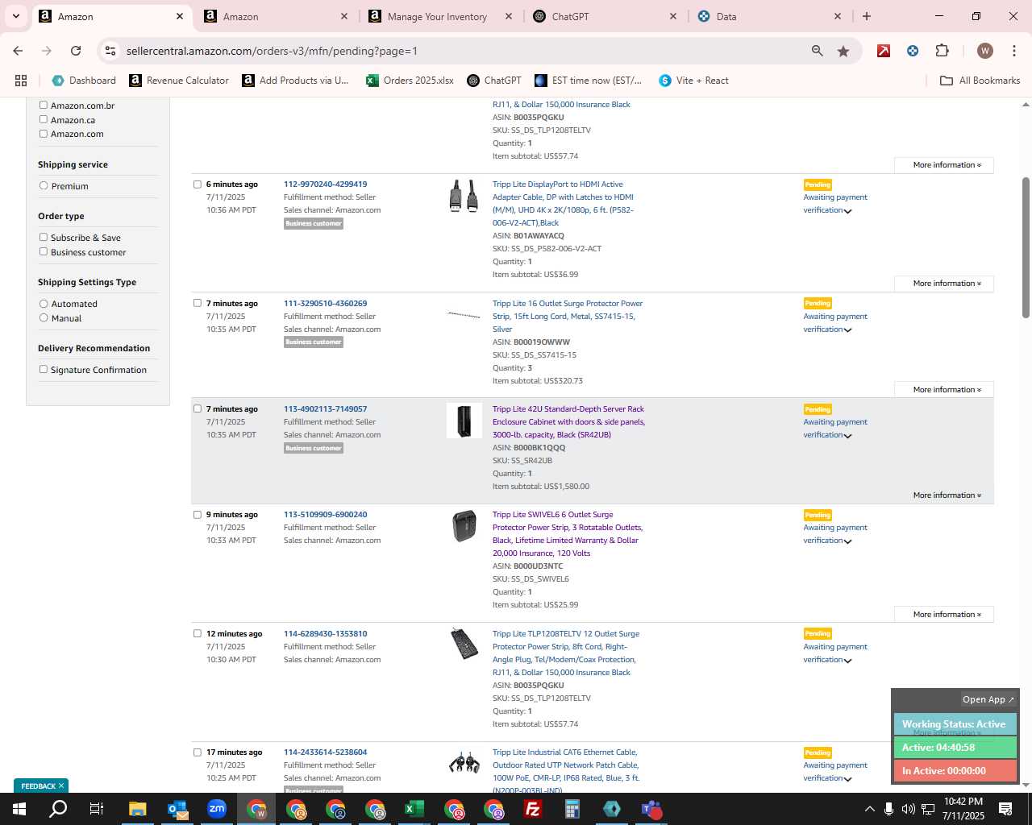Open Excel from the taskbar

pos(414,809)
